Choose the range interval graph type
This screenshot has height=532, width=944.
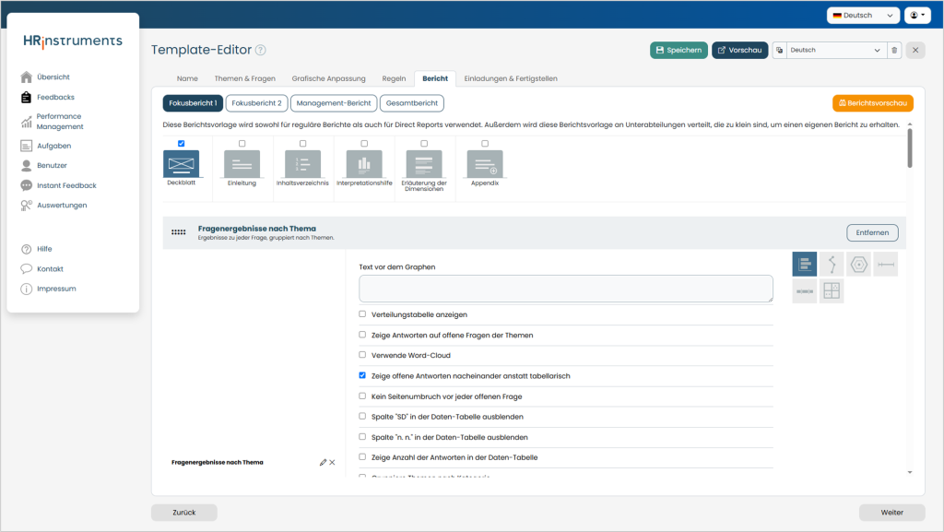click(886, 265)
